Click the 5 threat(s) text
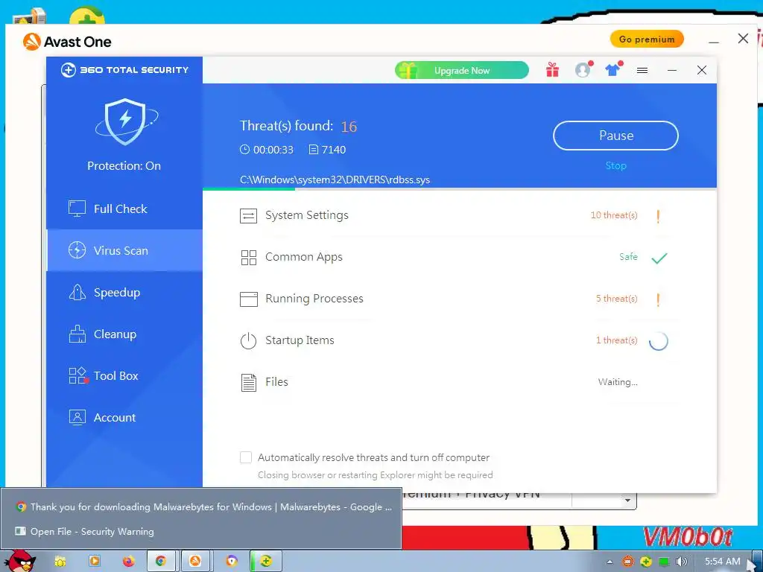This screenshot has height=572, width=763. click(x=616, y=299)
